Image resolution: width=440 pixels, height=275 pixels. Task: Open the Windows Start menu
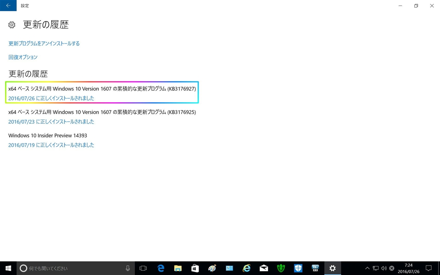(x=8, y=268)
